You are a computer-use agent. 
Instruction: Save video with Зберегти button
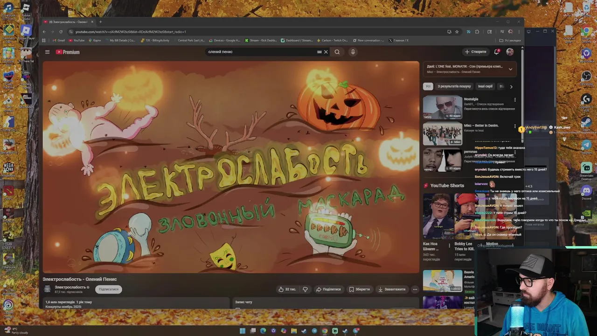point(360,289)
